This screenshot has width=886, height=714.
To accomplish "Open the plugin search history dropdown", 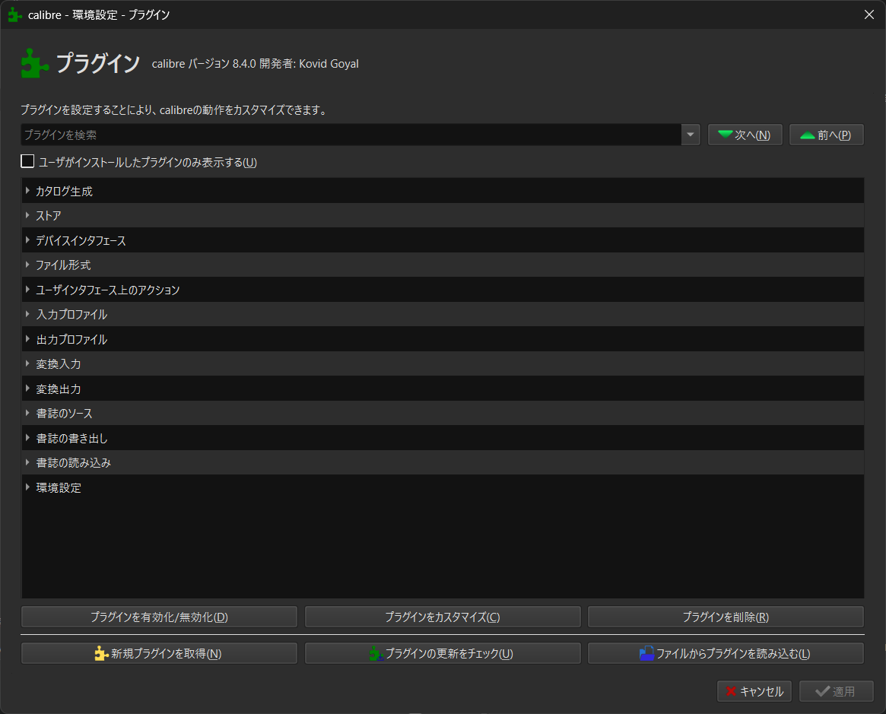I will pyautogui.click(x=690, y=134).
